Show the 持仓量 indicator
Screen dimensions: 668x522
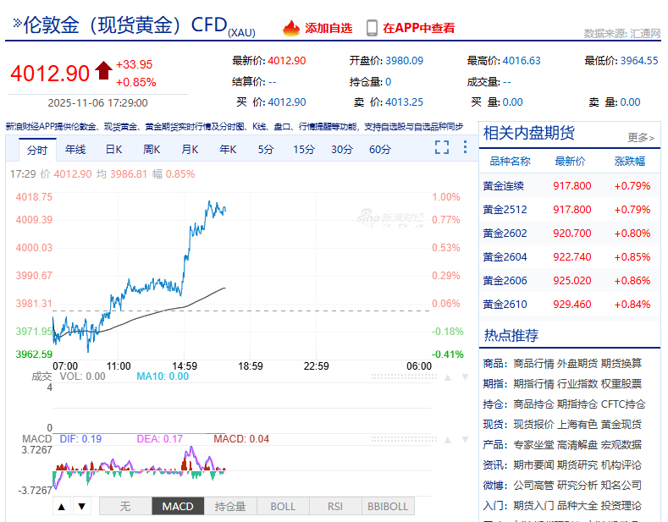(x=230, y=507)
